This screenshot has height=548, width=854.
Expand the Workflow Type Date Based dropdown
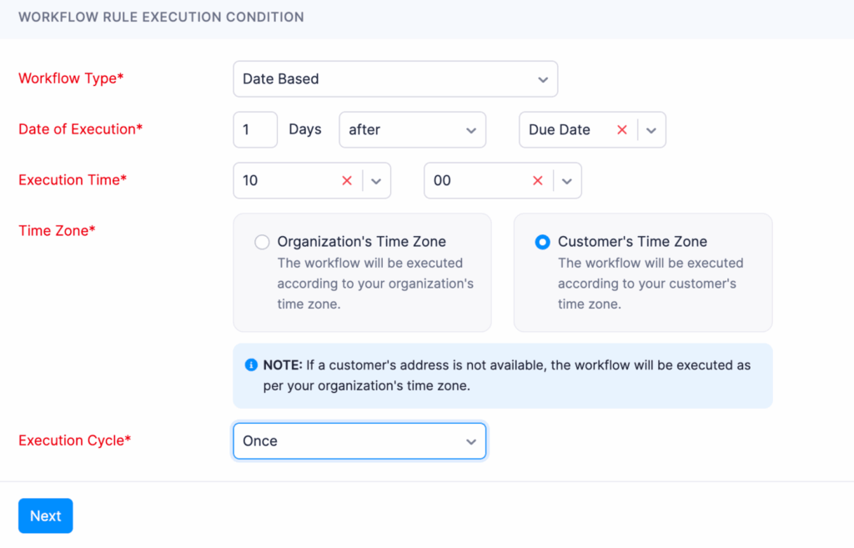[395, 79]
